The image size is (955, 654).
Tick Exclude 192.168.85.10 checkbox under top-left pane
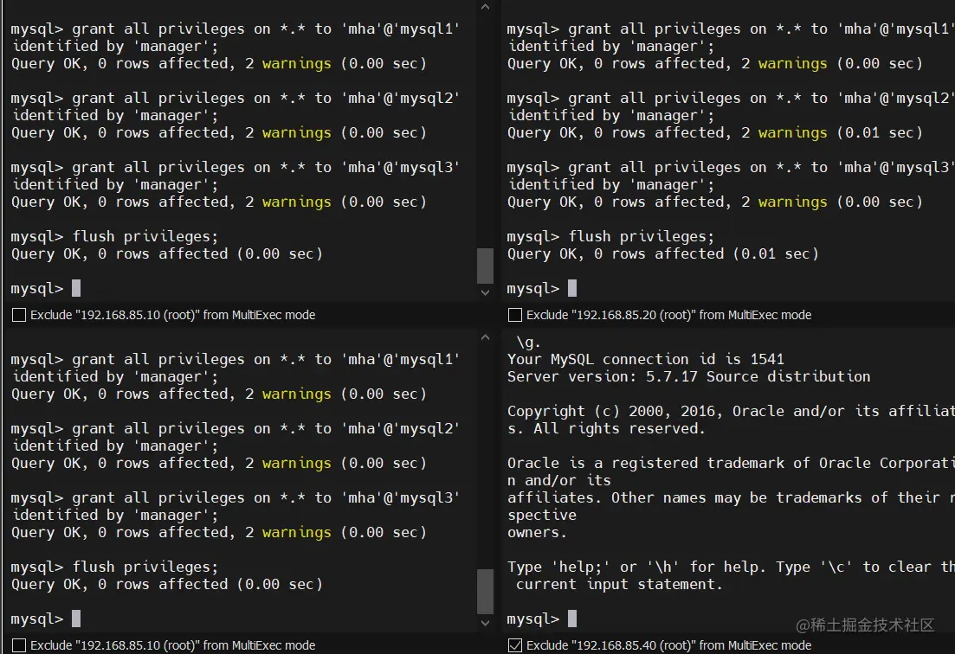point(19,315)
